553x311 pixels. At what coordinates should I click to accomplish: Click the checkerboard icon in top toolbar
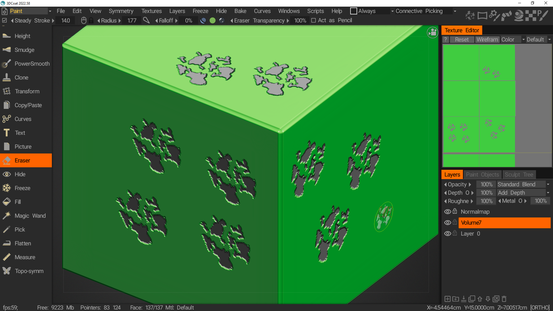click(x=531, y=16)
